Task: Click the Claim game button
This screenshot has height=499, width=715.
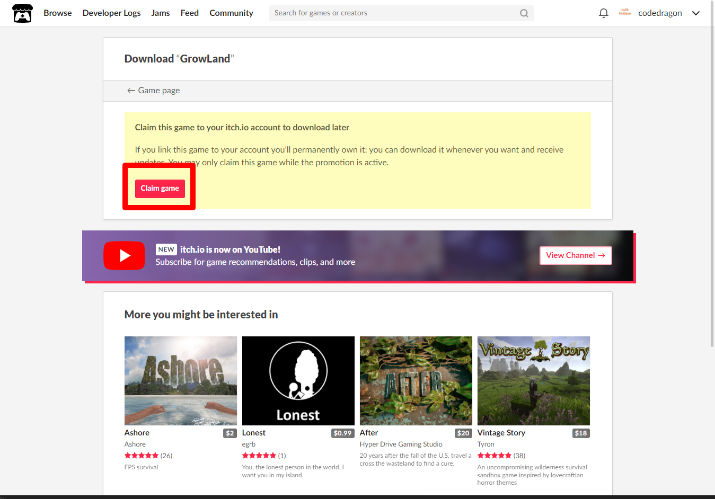Action: tap(160, 189)
